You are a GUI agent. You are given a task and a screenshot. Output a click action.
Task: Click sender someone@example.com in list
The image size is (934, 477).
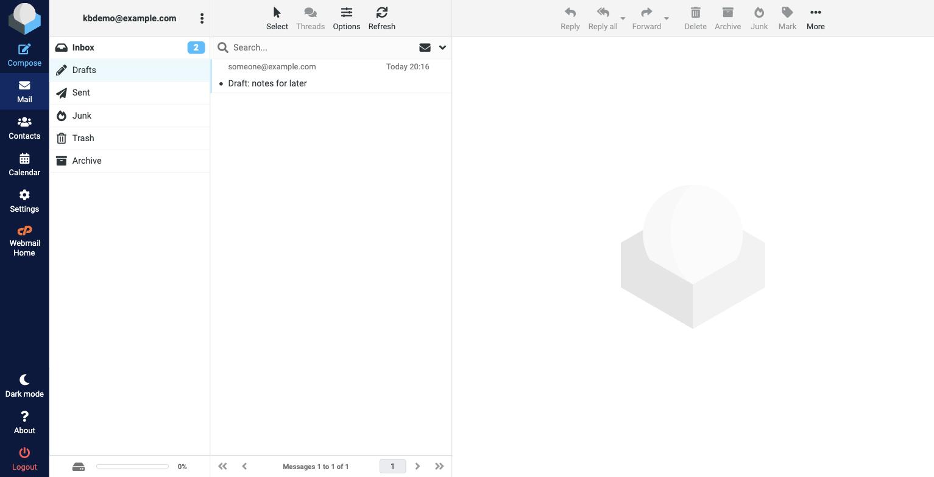tap(272, 66)
